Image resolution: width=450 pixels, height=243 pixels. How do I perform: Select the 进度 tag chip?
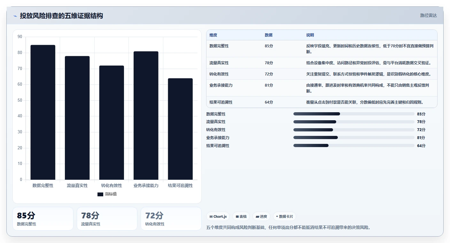click(x=261, y=216)
